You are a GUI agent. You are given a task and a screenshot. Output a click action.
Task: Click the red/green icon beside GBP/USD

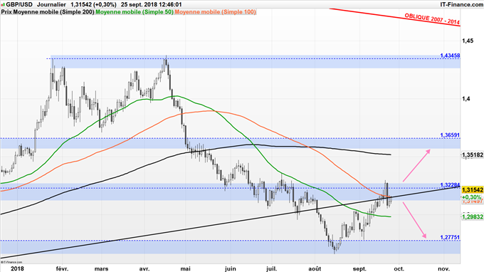point(3,5)
